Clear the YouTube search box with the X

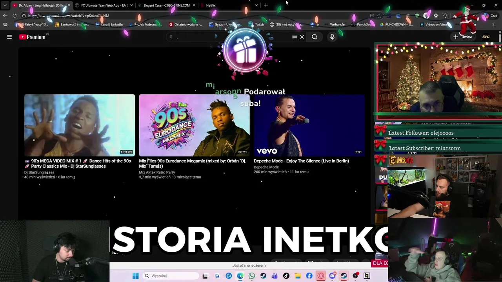click(302, 37)
